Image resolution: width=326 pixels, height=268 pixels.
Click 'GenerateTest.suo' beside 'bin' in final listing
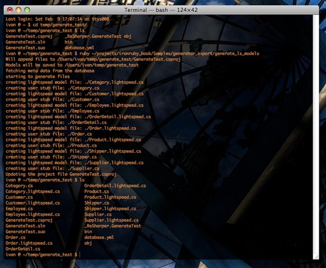[25, 232]
